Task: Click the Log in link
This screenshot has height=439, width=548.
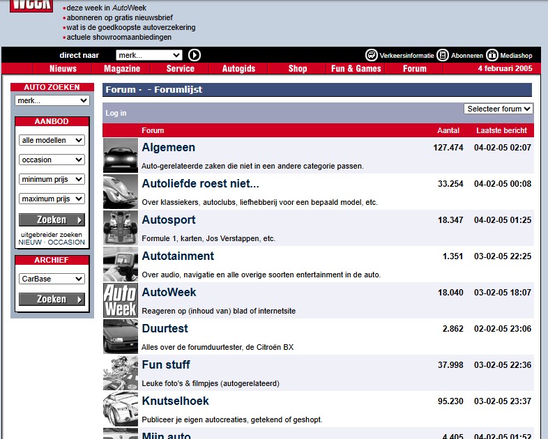Action: coord(116,113)
